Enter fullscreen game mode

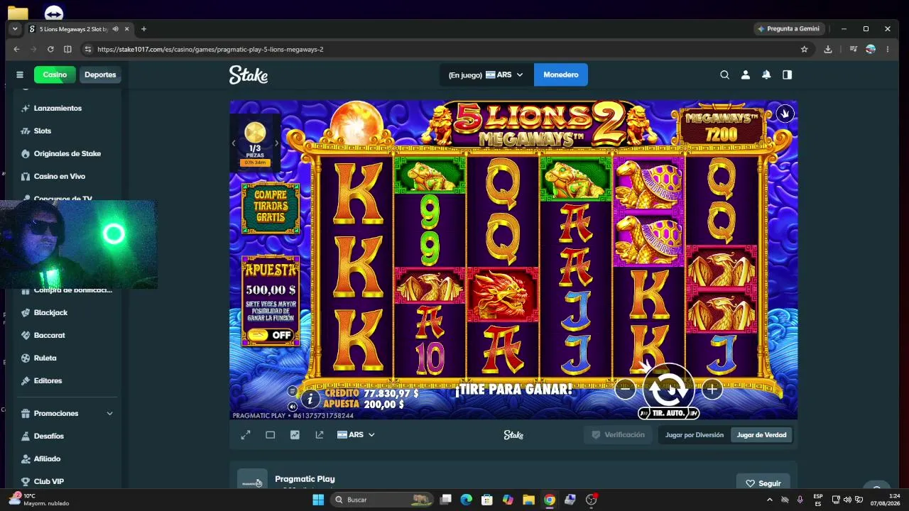[246, 435]
